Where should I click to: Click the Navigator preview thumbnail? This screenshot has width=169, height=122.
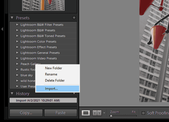(x=43, y=5)
